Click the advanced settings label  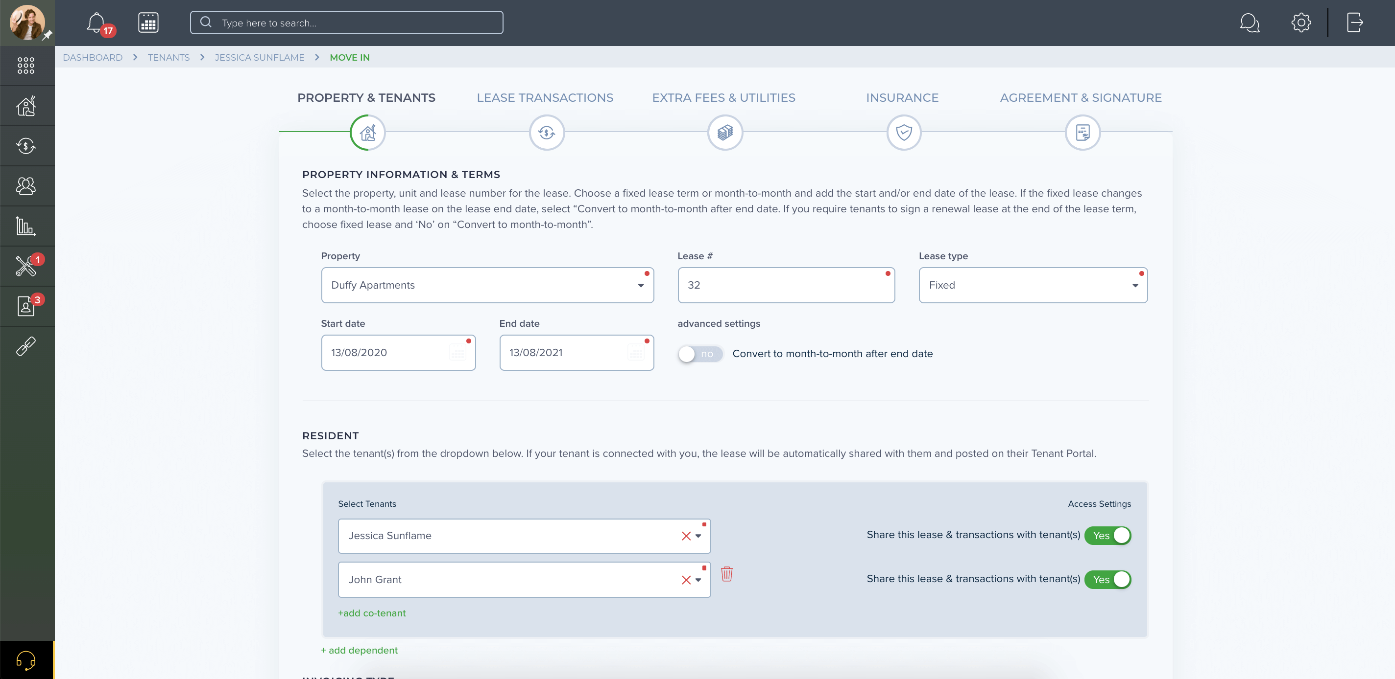pos(719,323)
